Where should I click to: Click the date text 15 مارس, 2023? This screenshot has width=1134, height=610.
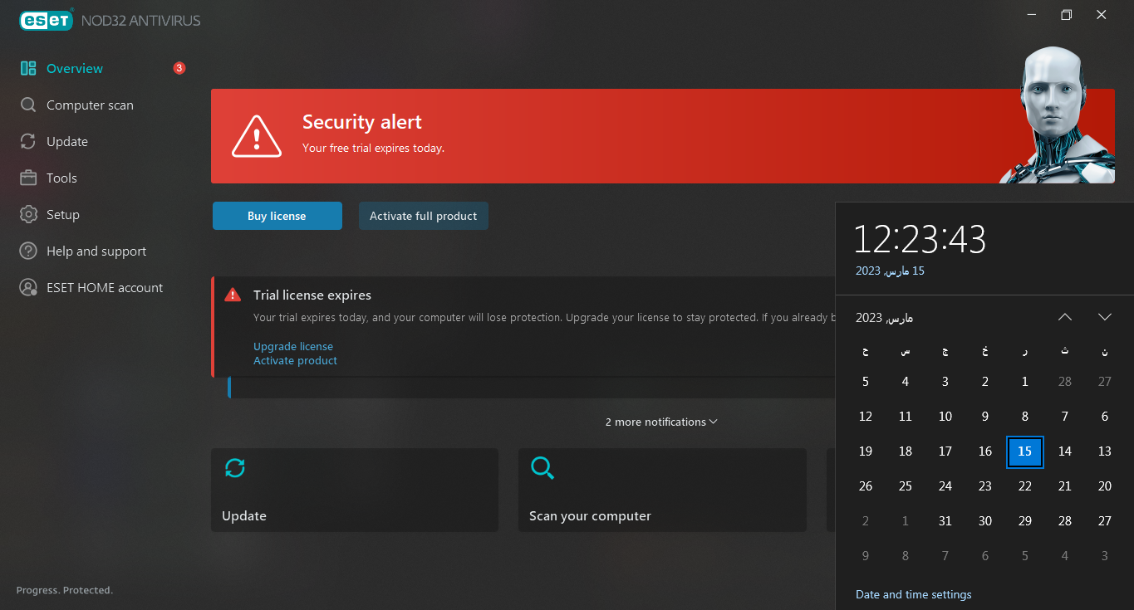click(890, 271)
